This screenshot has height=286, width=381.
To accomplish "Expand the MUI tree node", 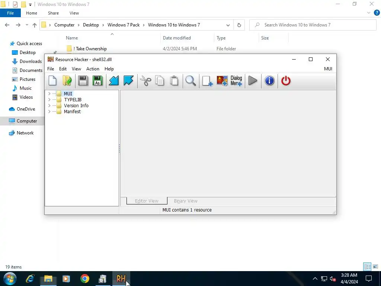I will [49, 93].
